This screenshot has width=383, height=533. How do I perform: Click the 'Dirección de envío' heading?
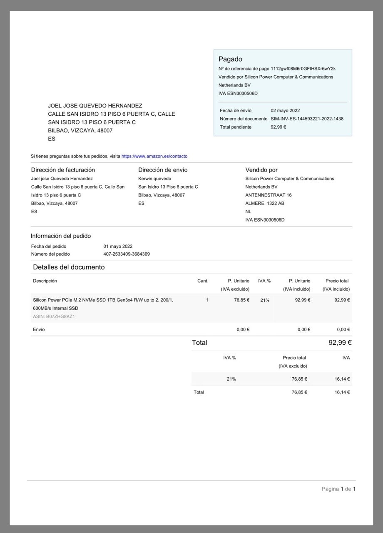point(163,170)
